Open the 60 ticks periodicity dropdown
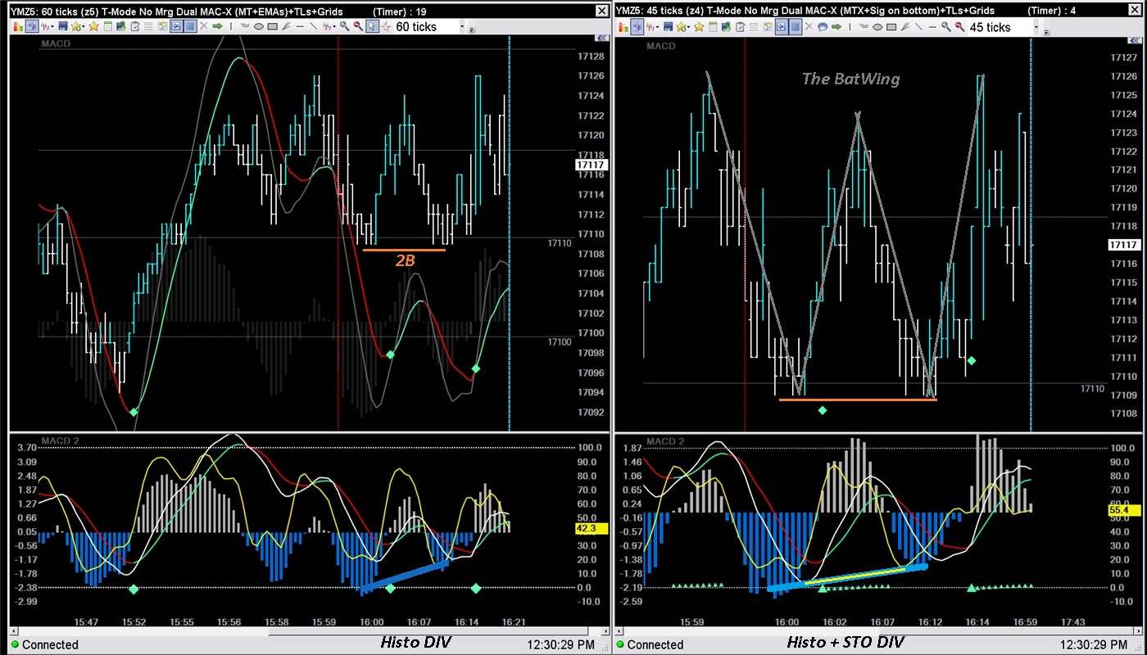1147x655 pixels. [464, 26]
